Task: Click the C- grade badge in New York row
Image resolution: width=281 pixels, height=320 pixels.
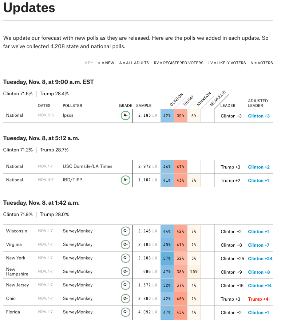Action: pos(126,258)
